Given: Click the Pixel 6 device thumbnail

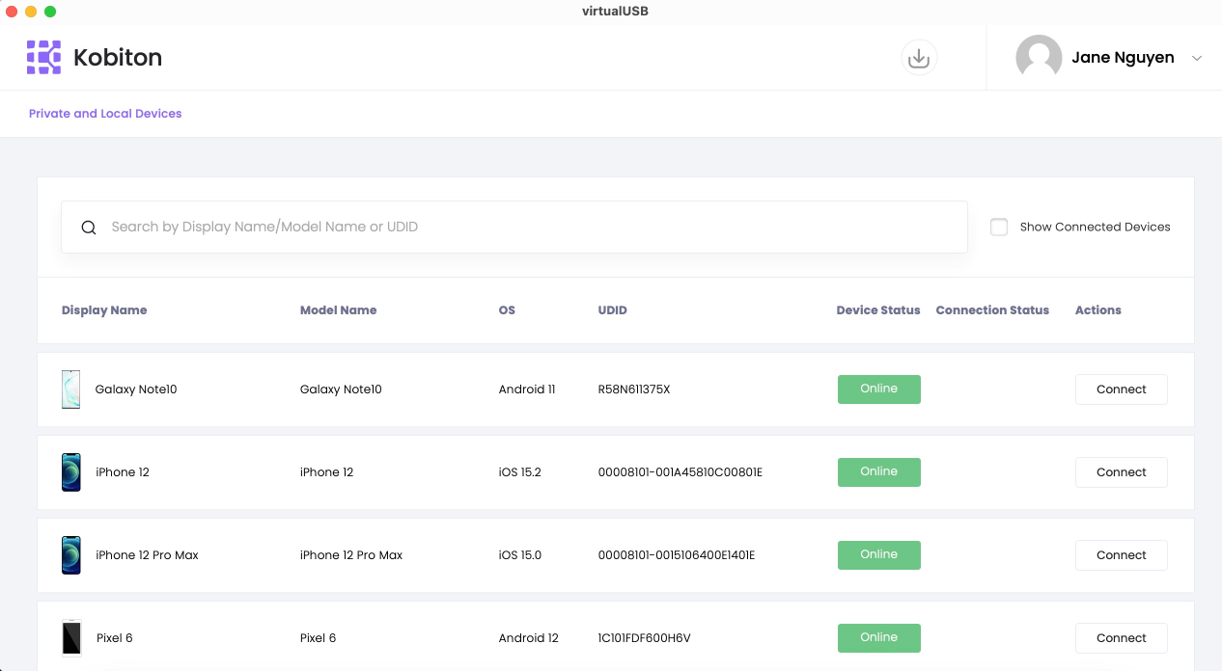Looking at the screenshot, I should click(x=71, y=638).
